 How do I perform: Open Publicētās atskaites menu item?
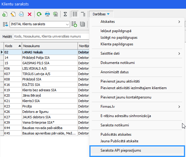click(137, 134)
